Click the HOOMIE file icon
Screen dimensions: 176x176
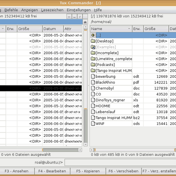click(x=93, y=106)
